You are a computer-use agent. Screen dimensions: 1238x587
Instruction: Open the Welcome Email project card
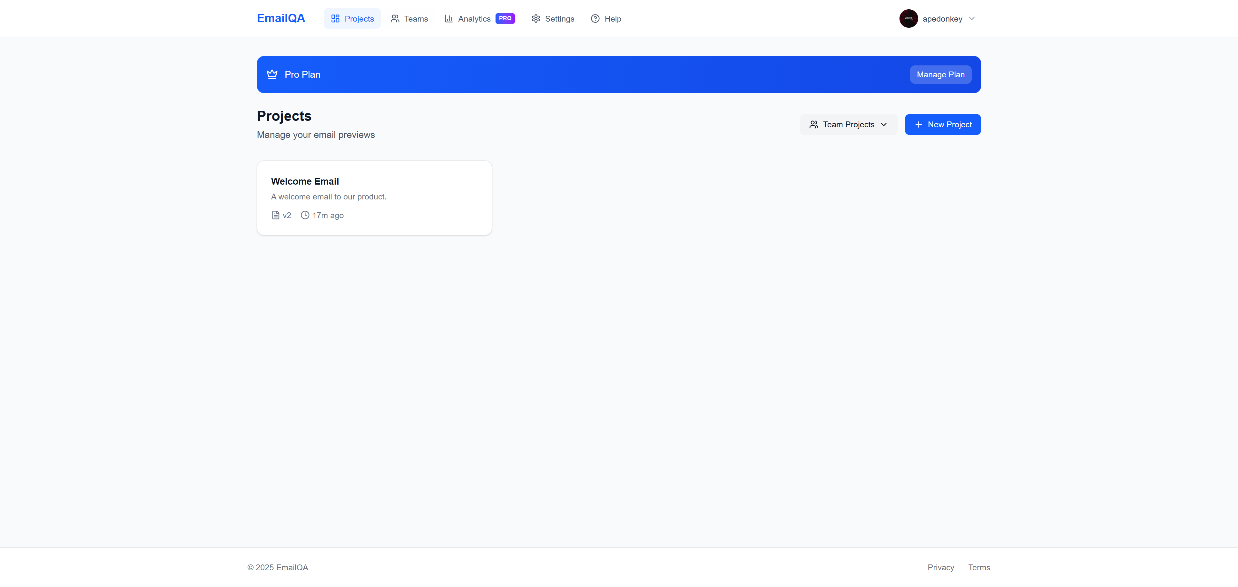click(374, 197)
